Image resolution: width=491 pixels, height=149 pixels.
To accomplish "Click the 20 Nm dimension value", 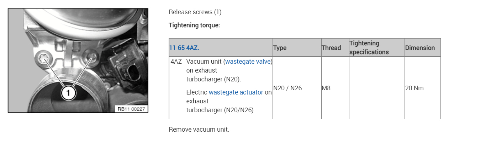I will [415, 88].
